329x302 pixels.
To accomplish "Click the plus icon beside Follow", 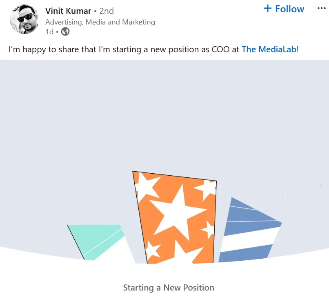I will click(x=268, y=9).
